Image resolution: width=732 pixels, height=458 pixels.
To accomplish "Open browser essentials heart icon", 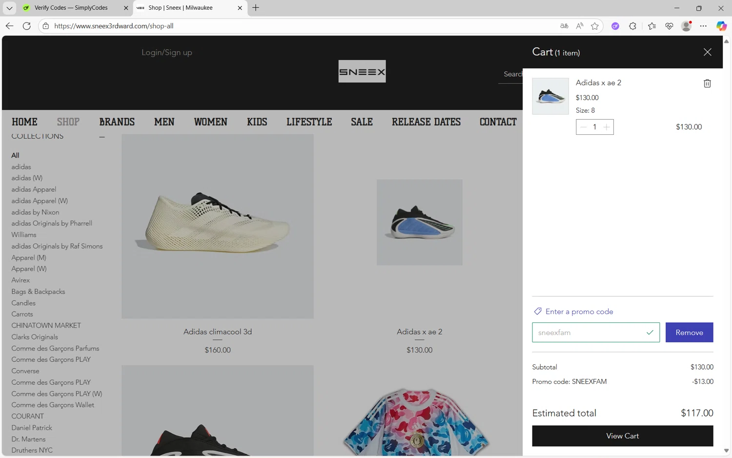I will (x=669, y=26).
